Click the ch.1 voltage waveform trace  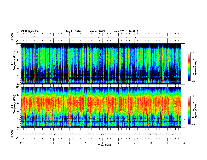[x=101, y=37]
